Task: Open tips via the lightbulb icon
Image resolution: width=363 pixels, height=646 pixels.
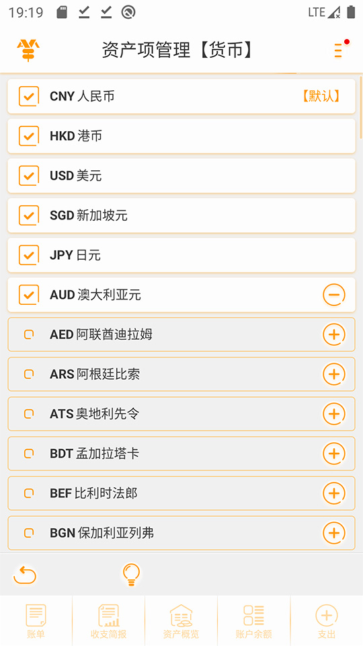Action: point(131,574)
